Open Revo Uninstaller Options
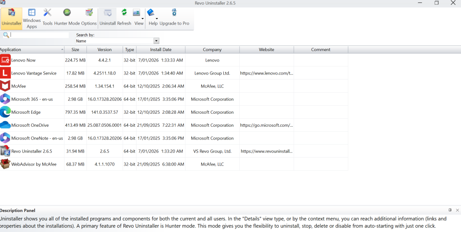Viewport: 461px width, 232px height. (x=89, y=15)
